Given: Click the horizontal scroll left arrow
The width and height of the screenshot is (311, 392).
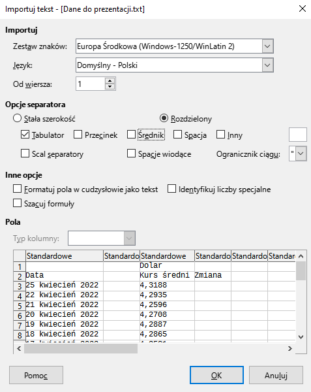Looking at the screenshot, I should (x=19, y=348).
